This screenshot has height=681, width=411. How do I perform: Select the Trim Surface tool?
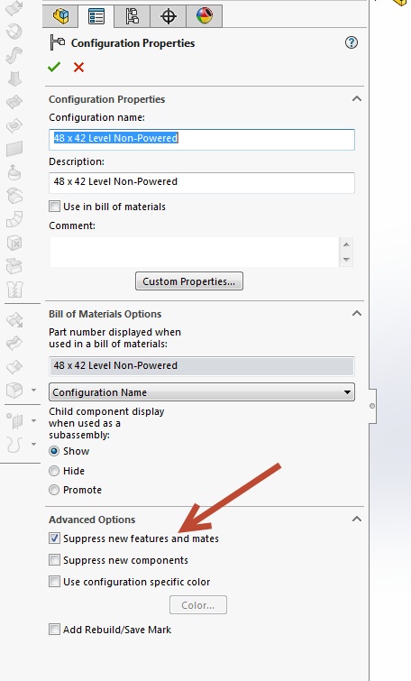(x=14, y=344)
